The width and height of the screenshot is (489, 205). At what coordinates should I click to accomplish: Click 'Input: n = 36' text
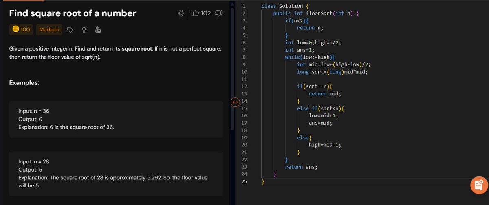coord(34,111)
